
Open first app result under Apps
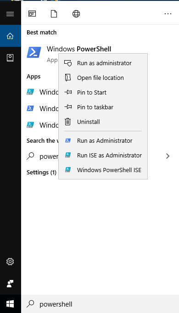(43, 92)
